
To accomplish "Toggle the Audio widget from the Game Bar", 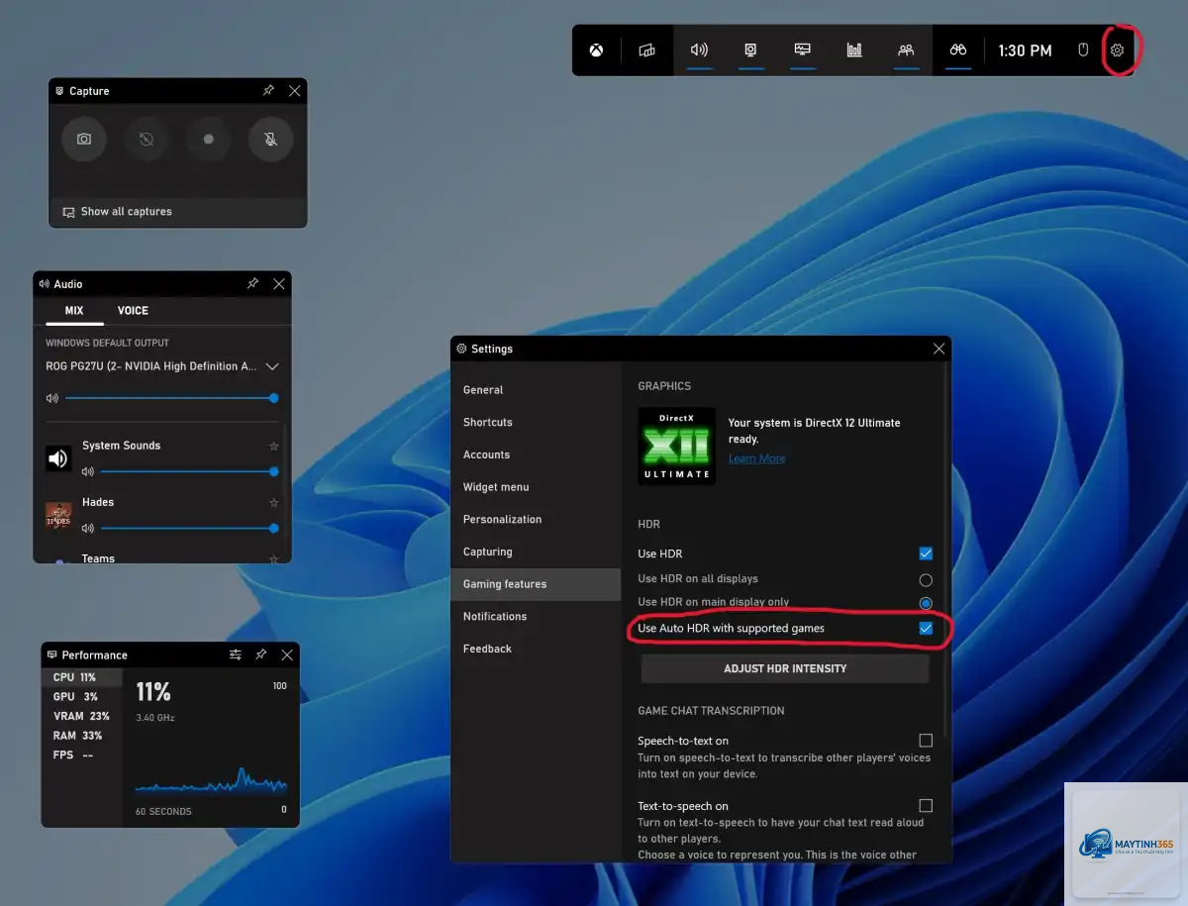I will point(699,50).
